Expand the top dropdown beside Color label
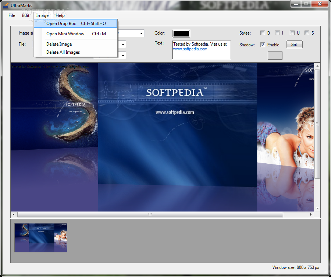 (141, 33)
